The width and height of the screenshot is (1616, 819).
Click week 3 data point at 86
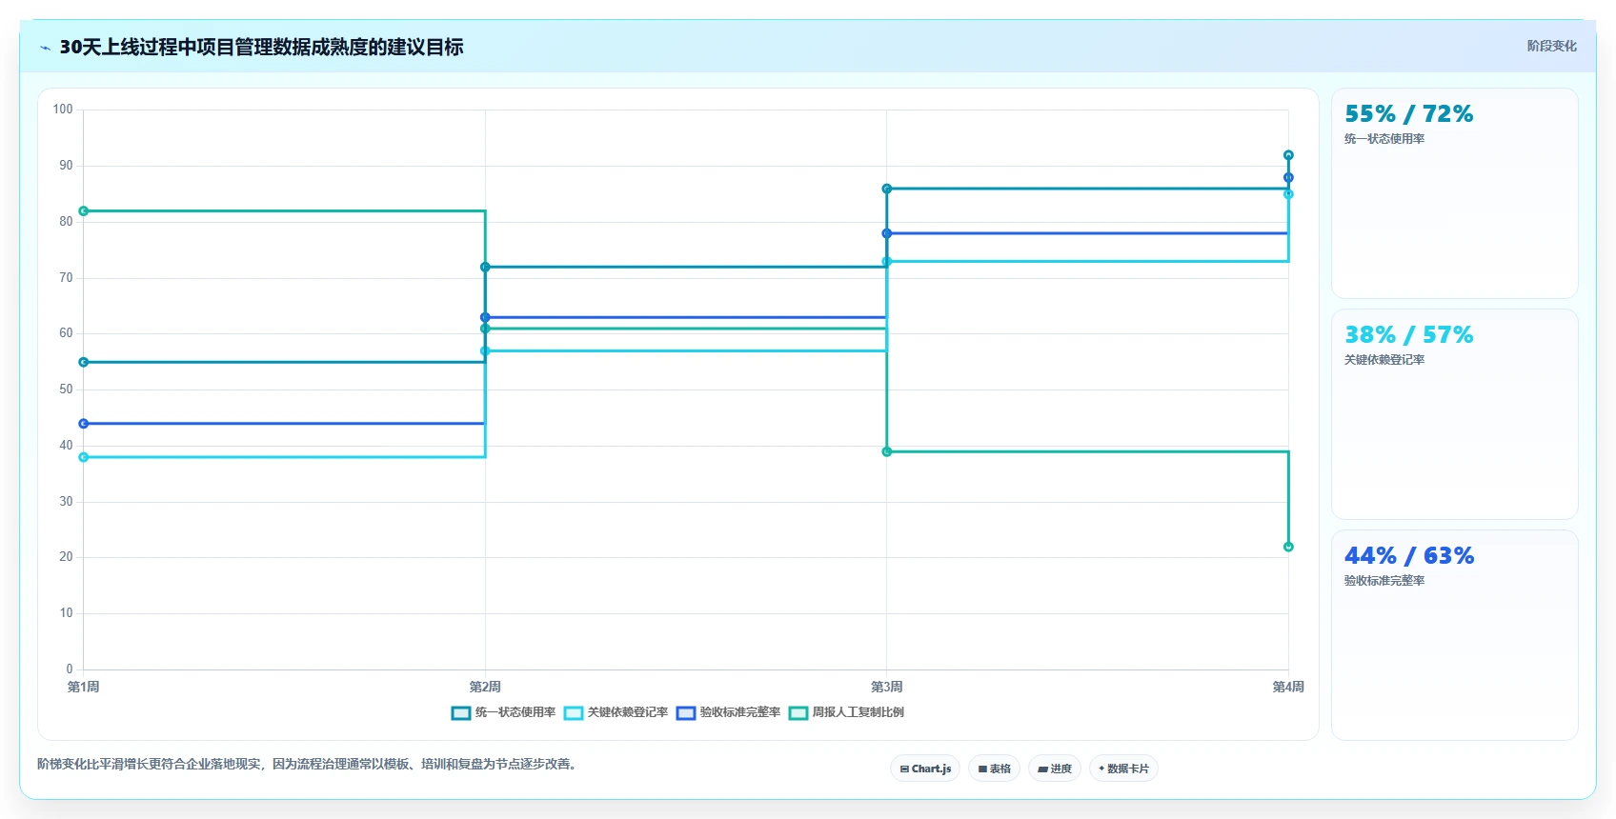click(x=887, y=189)
